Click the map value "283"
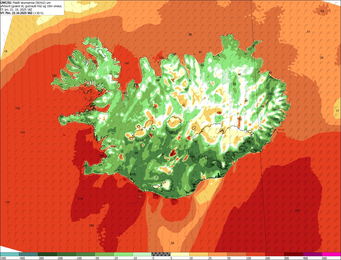This screenshot has width=341, height=260. point(140,191)
